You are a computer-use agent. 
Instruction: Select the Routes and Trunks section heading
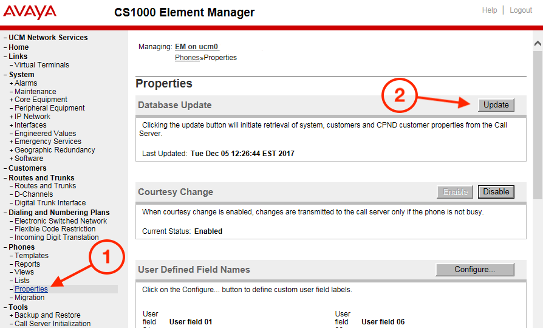click(x=41, y=178)
